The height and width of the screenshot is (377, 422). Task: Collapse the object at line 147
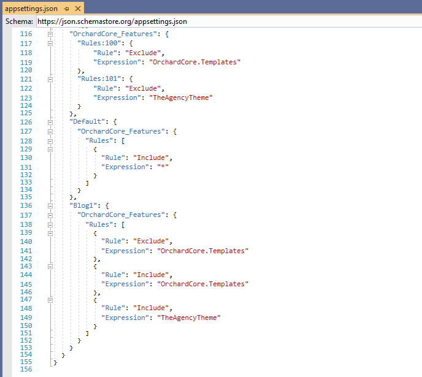[50, 300]
